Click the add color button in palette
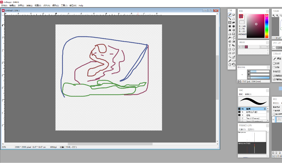The image size is (282, 163). point(240,47)
